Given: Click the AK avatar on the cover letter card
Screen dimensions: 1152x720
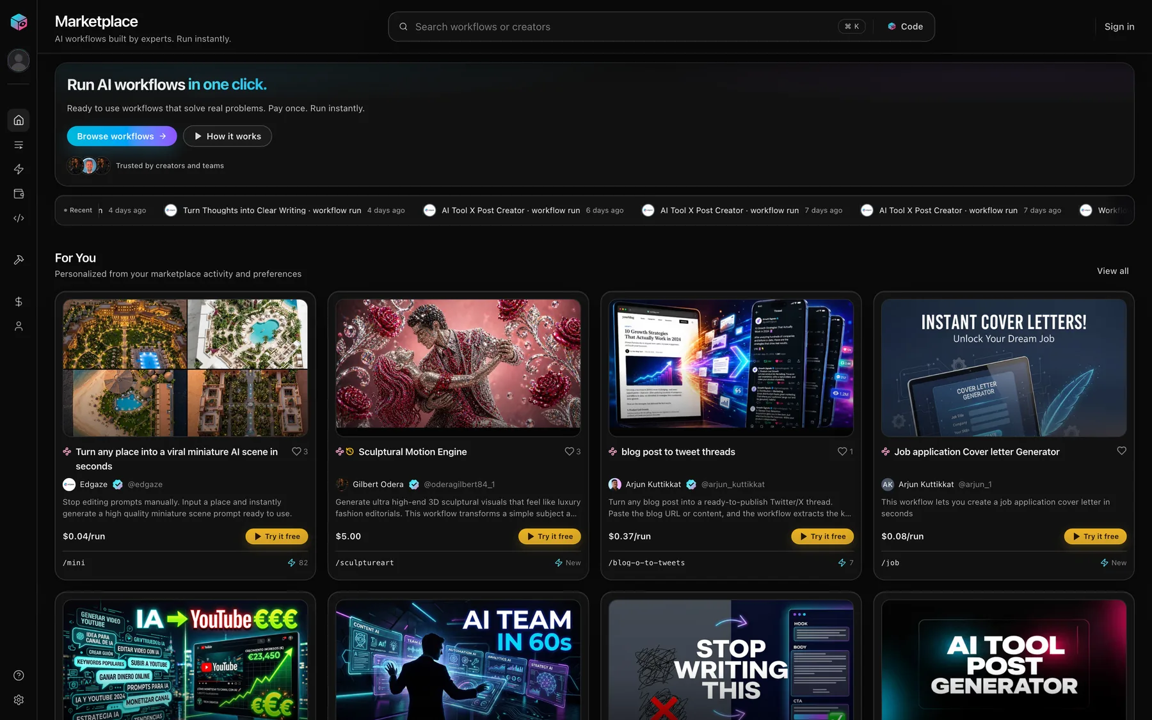Looking at the screenshot, I should [x=888, y=484].
